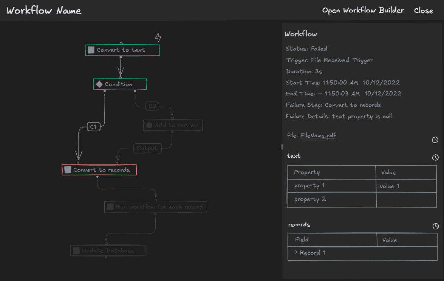
Task: Click the square icon on Convert to text node
Action: point(91,49)
